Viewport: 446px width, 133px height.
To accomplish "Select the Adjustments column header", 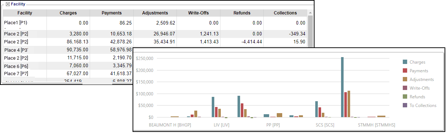I will [155, 13].
